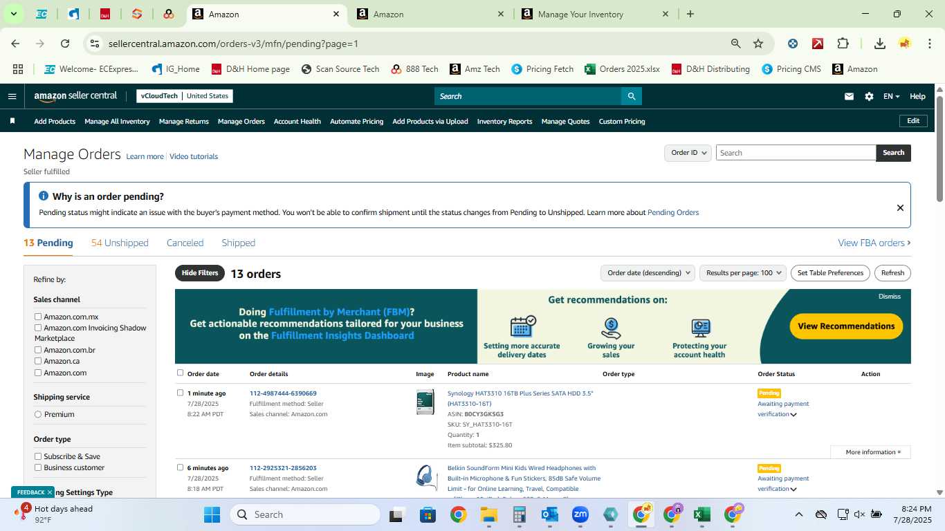Switch to the Shipped orders tab
The width and height of the screenshot is (945, 531).
(238, 243)
